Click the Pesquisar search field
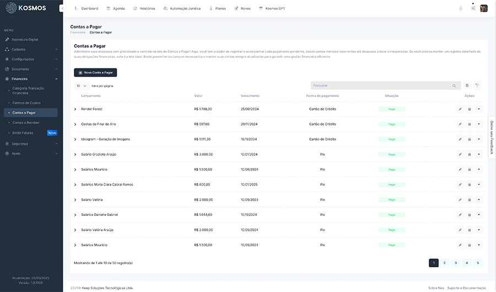The image size is (496, 292). point(382,86)
